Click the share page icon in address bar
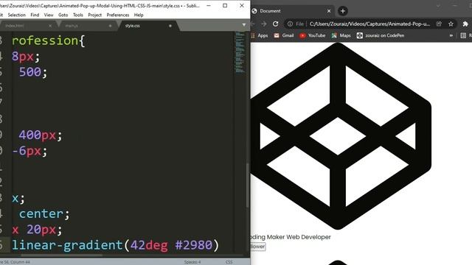472x265 pixels. 439,24
